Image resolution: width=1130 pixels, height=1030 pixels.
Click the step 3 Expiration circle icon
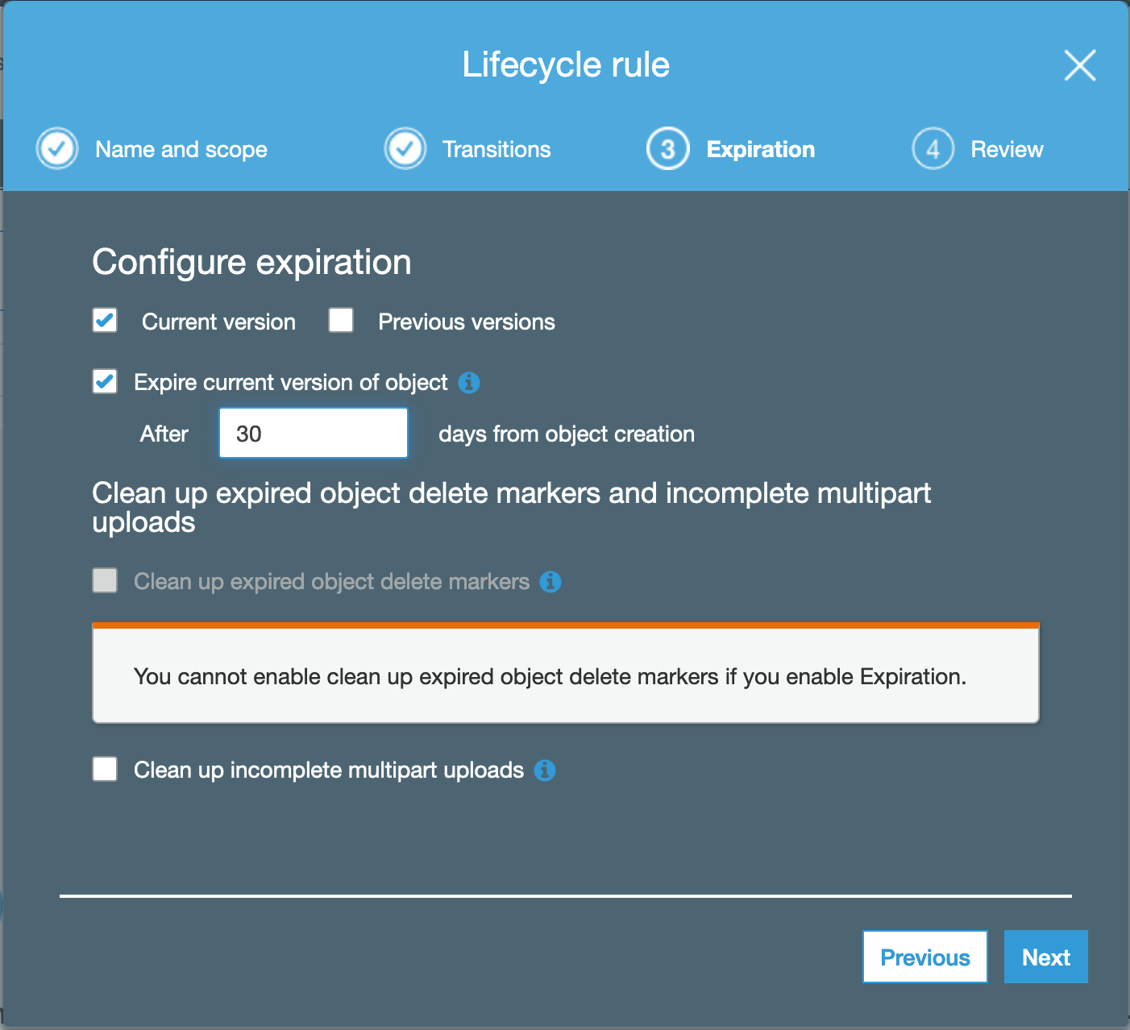pos(668,149)
